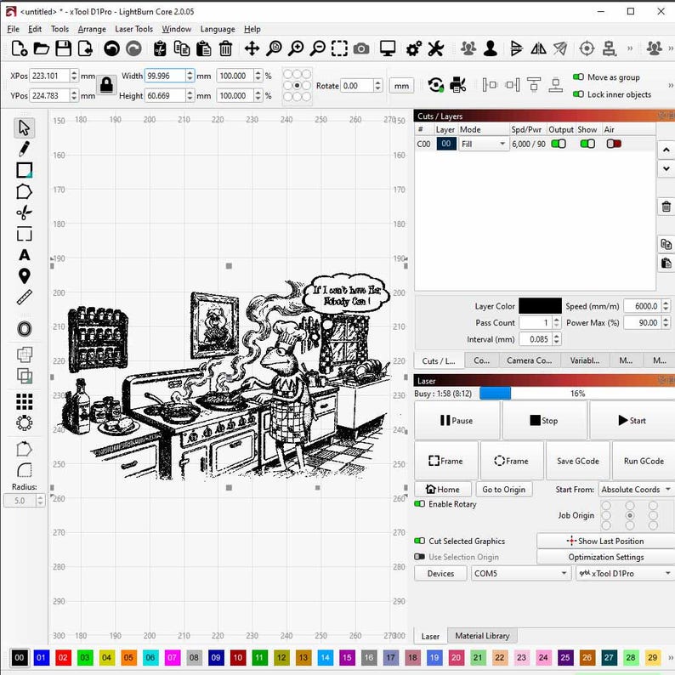
Task: Open Preview with the monitor icon
Action: [388, 48]
